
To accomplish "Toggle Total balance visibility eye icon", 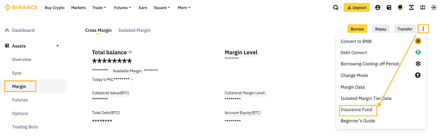I will (x=130, y=52).
